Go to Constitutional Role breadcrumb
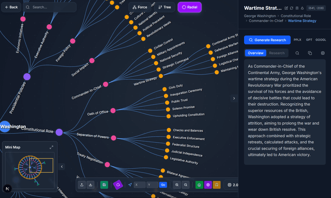This screenshot has width=331, height=198. 295,16
